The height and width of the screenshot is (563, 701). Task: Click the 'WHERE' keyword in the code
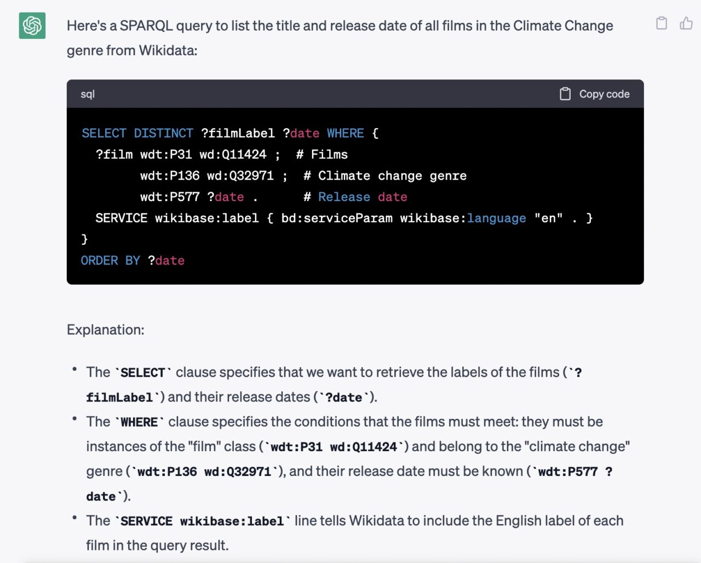click(346, 133)
